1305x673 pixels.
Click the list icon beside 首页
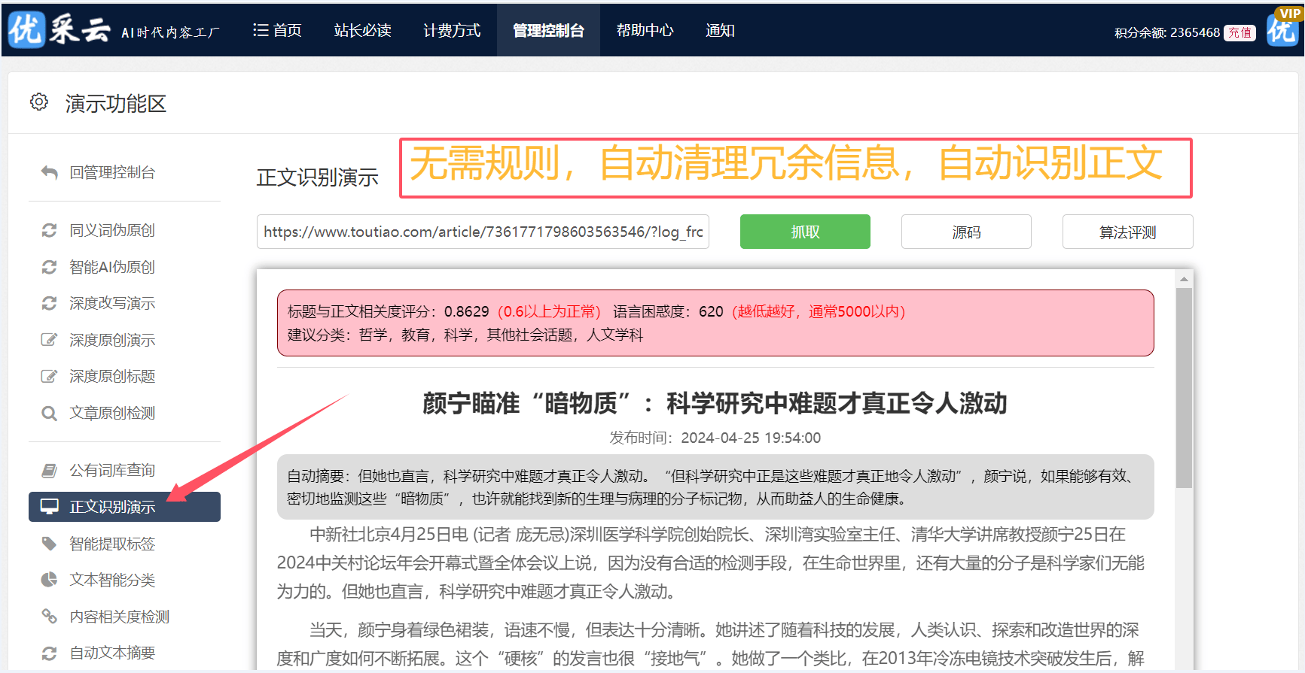(x=261, y=30)
